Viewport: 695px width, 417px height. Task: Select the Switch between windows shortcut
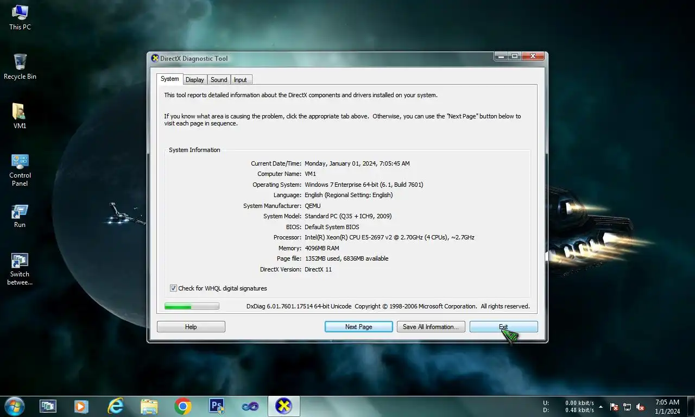click(20, 269)
